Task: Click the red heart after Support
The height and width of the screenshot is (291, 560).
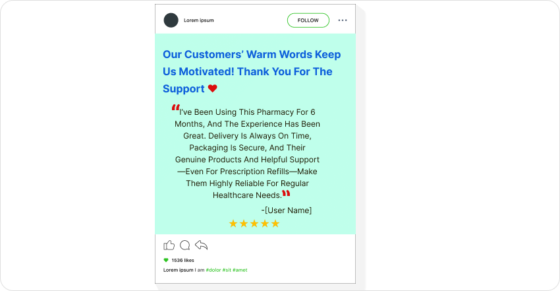Action: tap(213, 88)
